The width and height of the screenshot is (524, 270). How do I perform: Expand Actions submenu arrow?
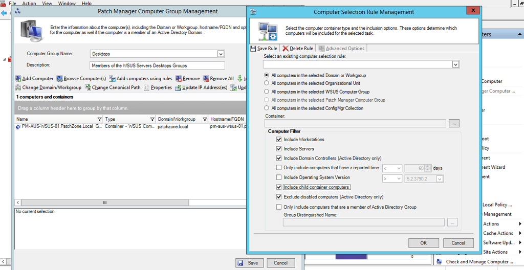click(x=520, y=224)
